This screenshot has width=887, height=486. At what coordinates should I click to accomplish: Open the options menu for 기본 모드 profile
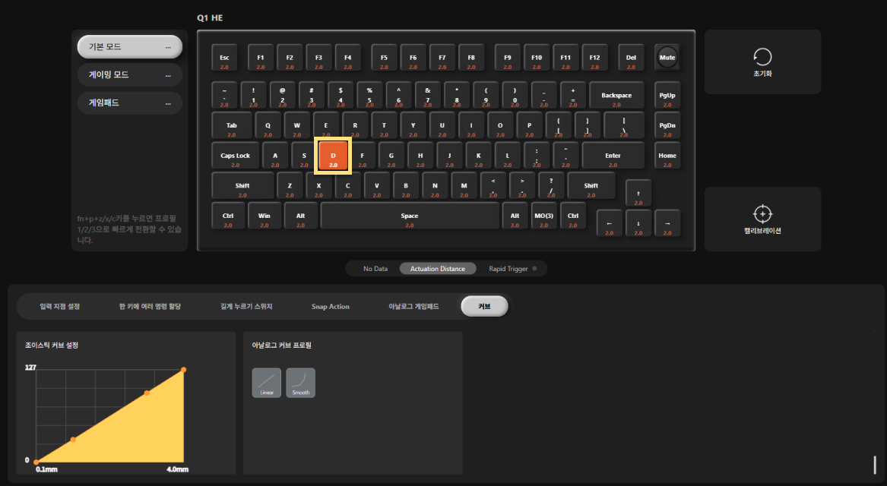tap(168, 47)
